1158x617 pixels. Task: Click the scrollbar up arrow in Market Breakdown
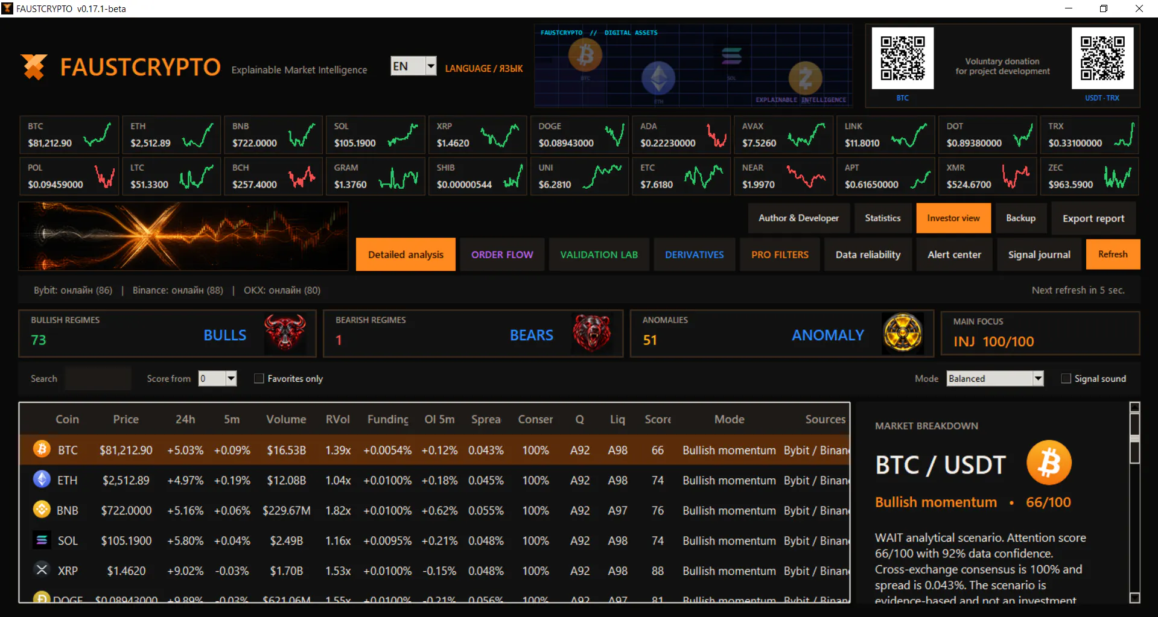click(x=1134, y=407)
